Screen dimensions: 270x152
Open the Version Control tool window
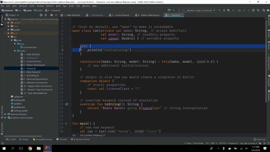pyautogui.click(x=81, y=139)
